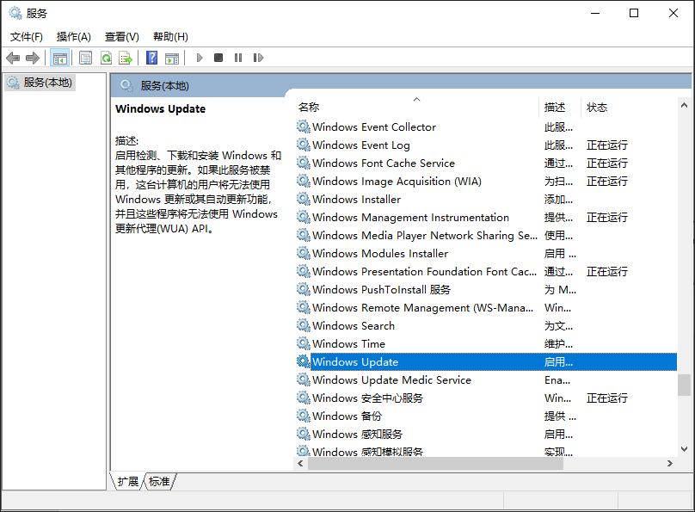Screen dimensions: 695x512
Task: Click the Restart Service toolbar icon
Action: pyautogui.click(x=261, y=58)
